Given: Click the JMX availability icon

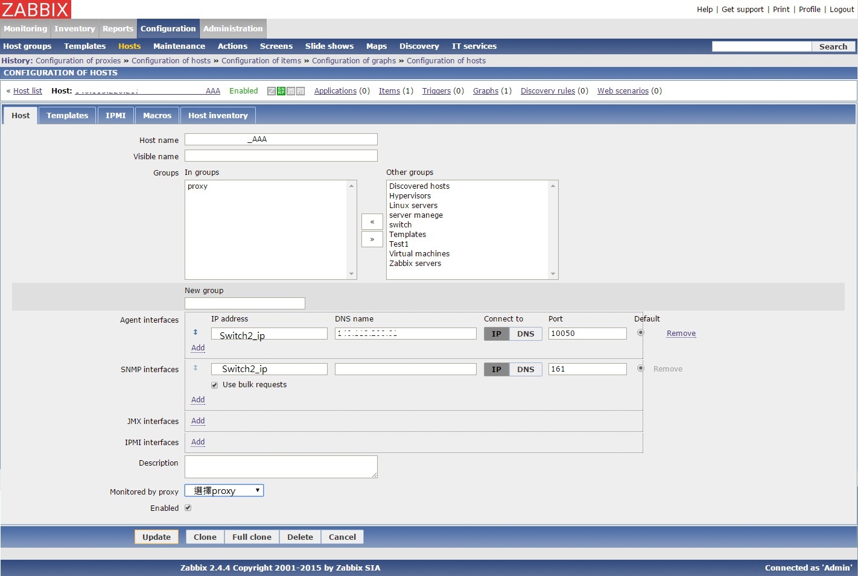Looking at the screenshot, I should pyautogui.click(x=291, y=91).
